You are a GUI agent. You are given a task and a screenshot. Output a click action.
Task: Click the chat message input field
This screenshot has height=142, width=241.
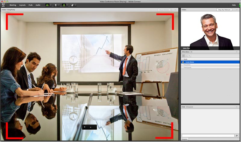pyautogui.click(x=208, y=136)
